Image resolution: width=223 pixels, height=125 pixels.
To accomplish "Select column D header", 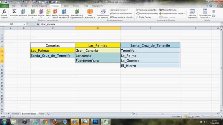I will [x=98, y=28].
